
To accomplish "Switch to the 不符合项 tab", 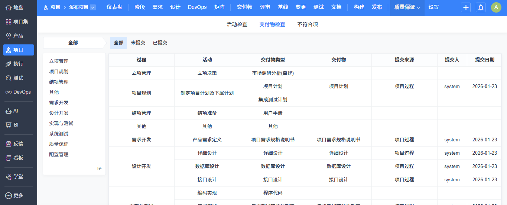I will pos(308,24).
